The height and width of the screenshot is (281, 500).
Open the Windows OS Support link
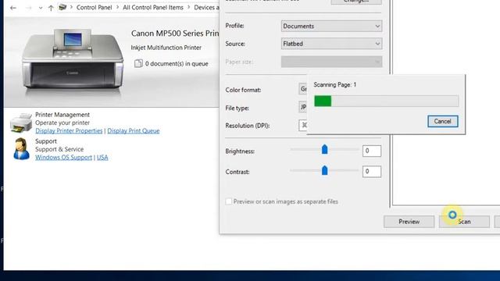pos(63,158)
